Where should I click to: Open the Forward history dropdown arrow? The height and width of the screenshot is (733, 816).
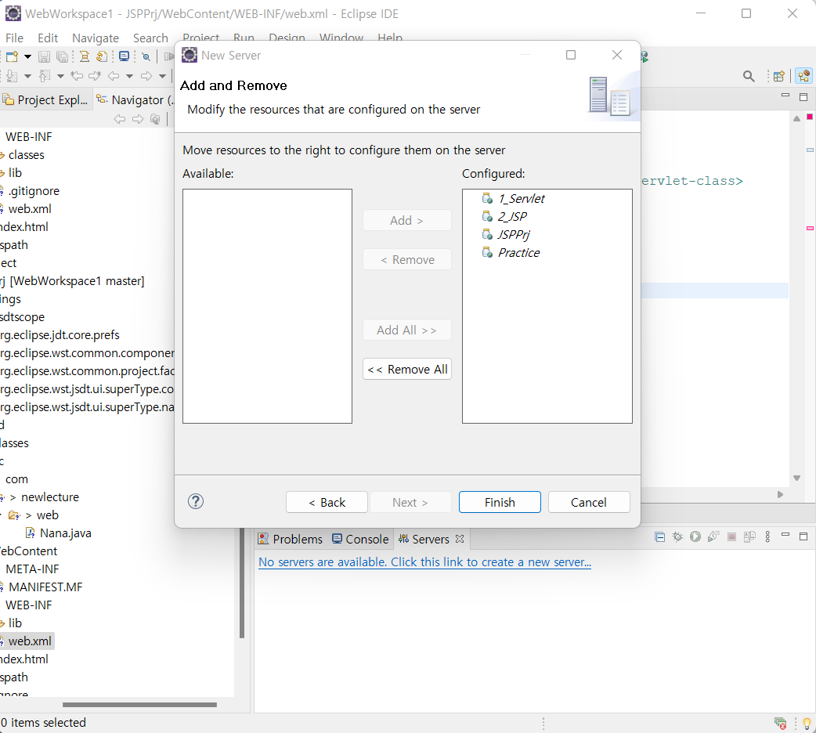point(162,76)
